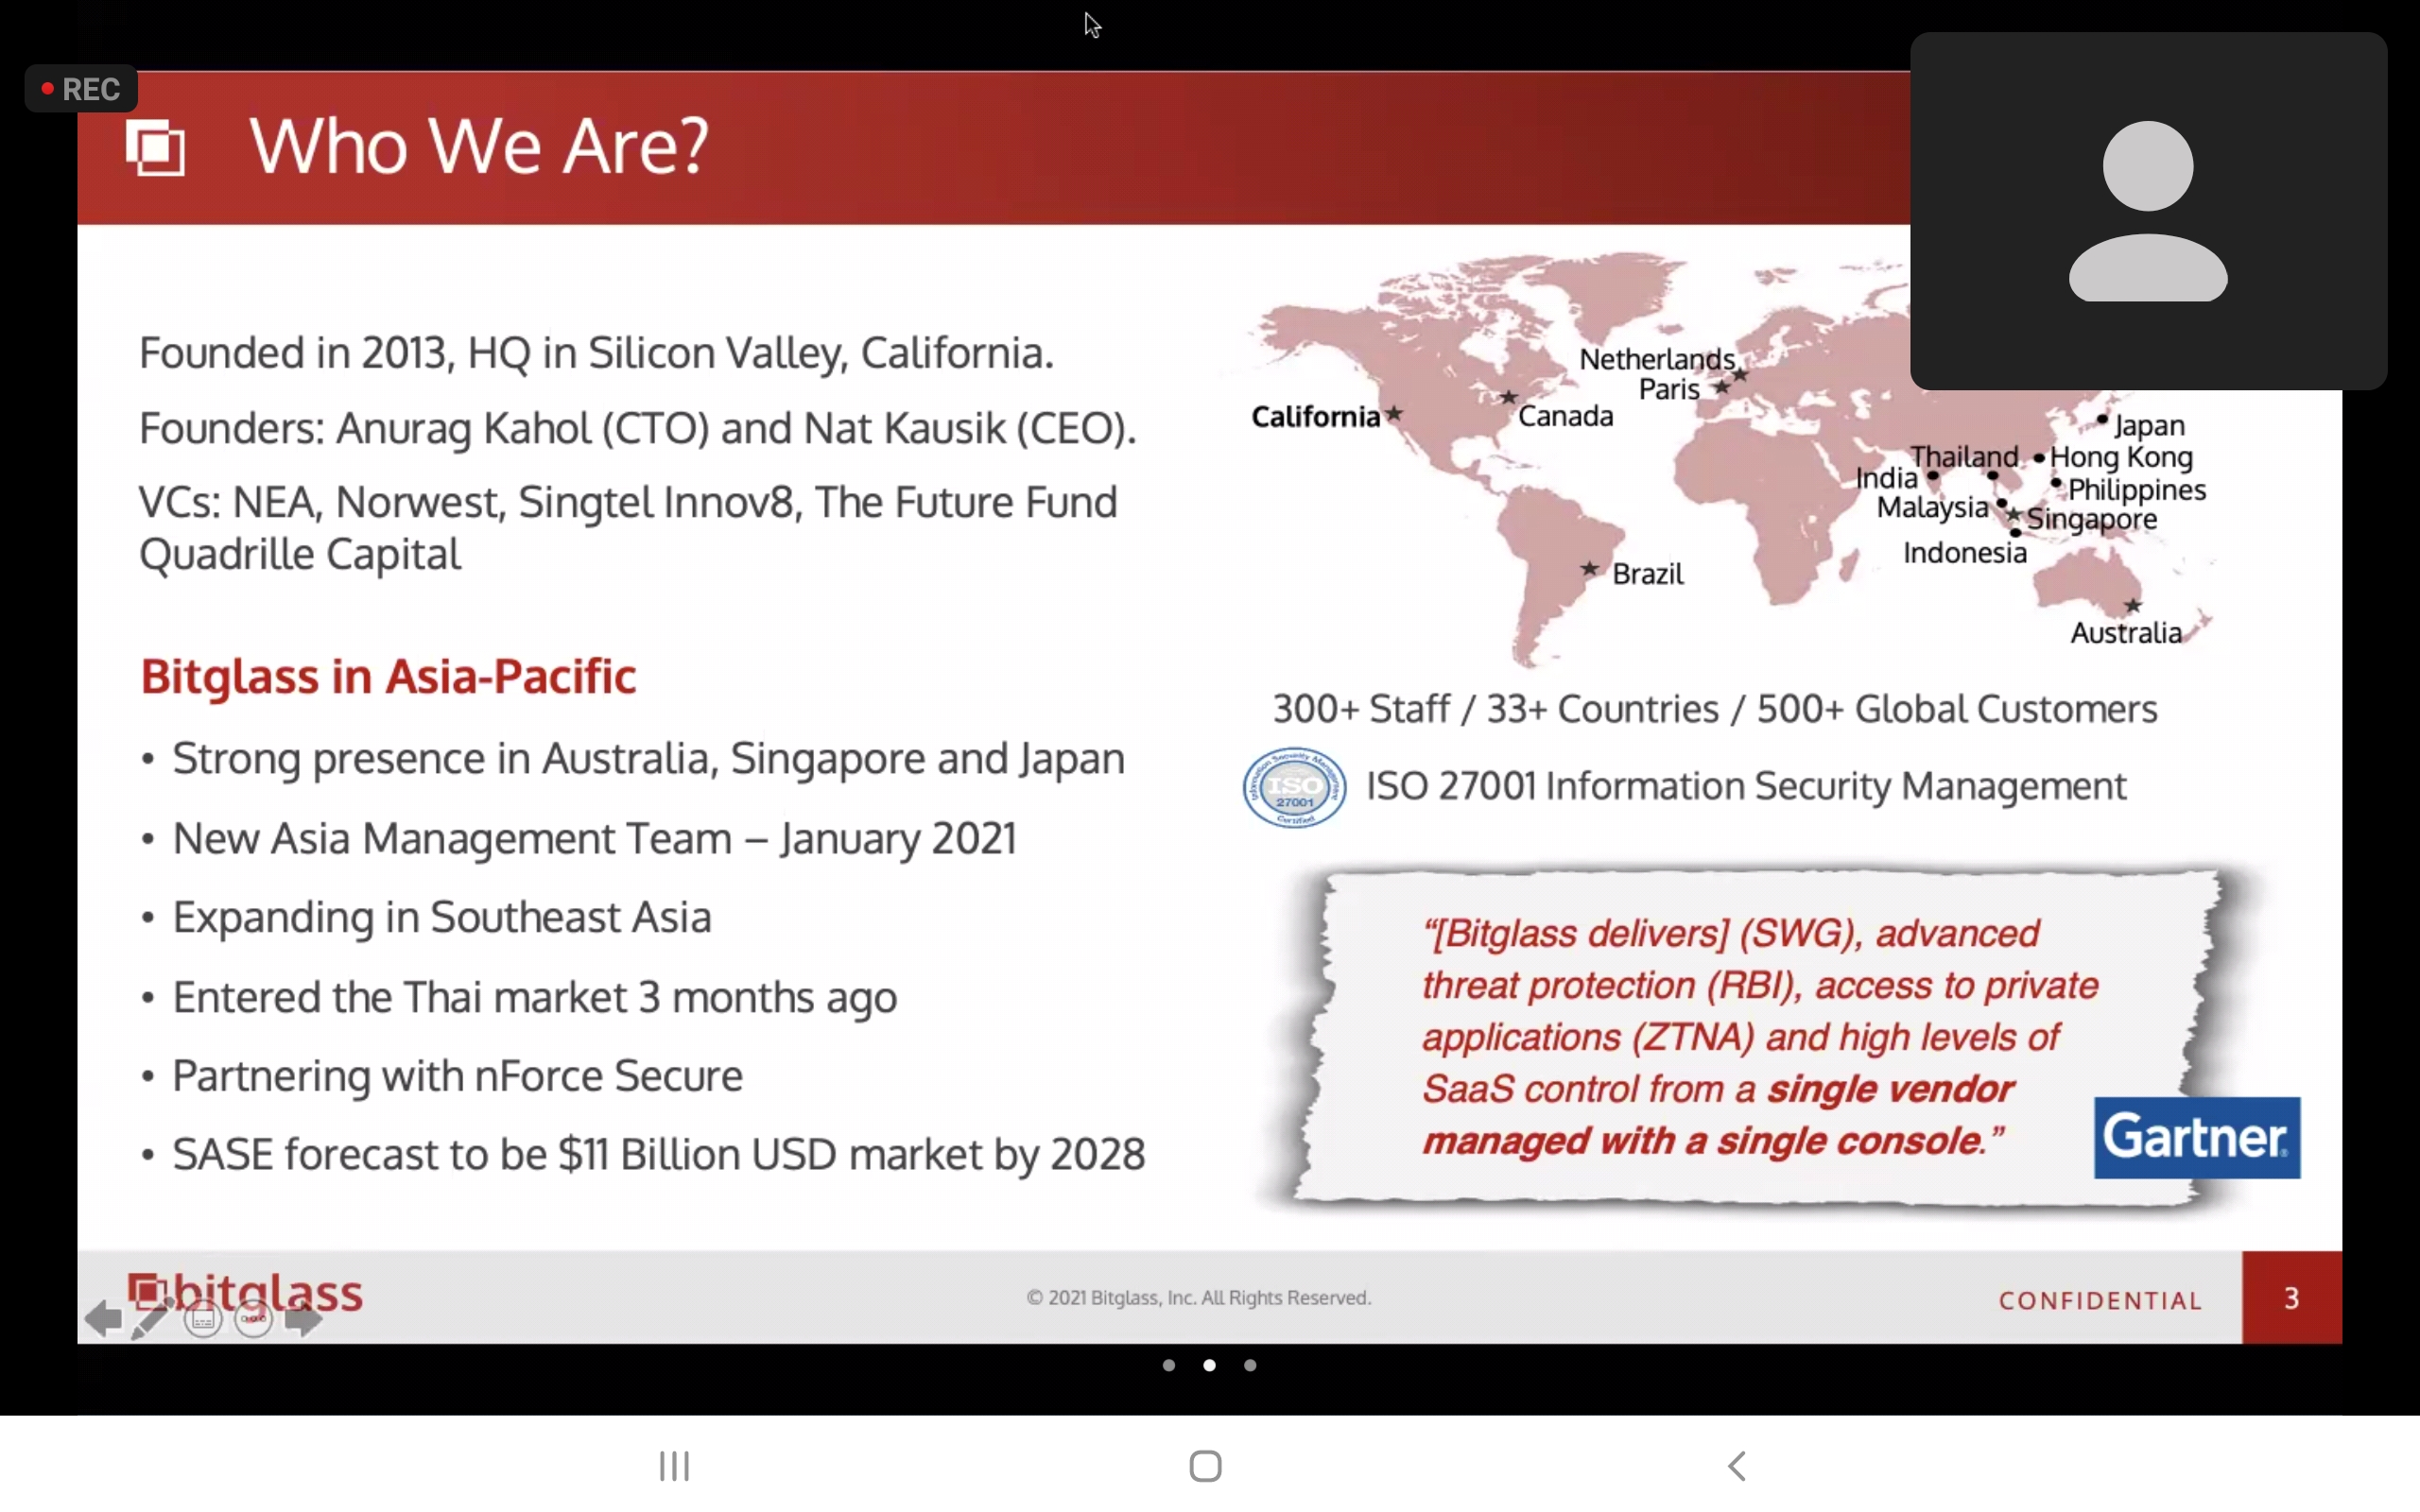Click "SASE forecast" bullet text
Screen dimensions: 2420x1512
tap(659, 1155)
